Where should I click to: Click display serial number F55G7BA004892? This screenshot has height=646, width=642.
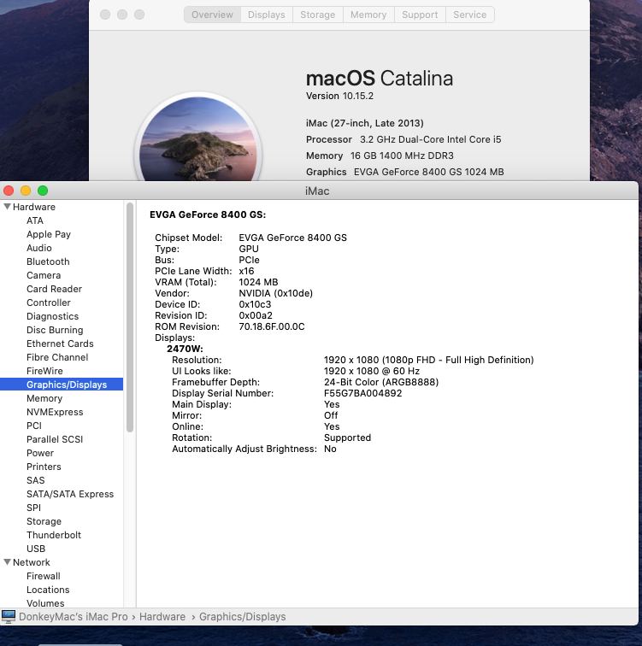point(363,393)
